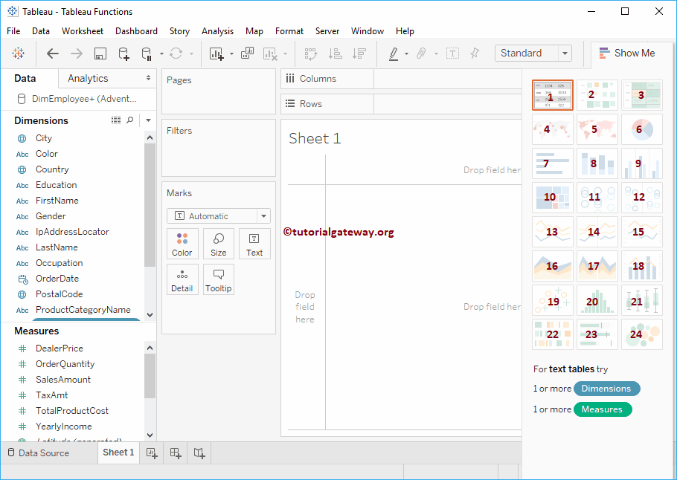Image resolution: width=677 pixels, height=480 pixels.
Task: Select the text table chart thumbnail in Show Me
Action: 552,94
